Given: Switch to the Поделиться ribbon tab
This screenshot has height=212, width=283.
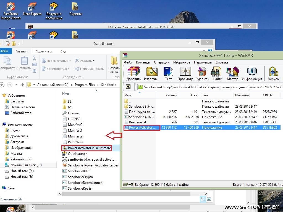Looking at the screenshot, I should tap(44, 51).
